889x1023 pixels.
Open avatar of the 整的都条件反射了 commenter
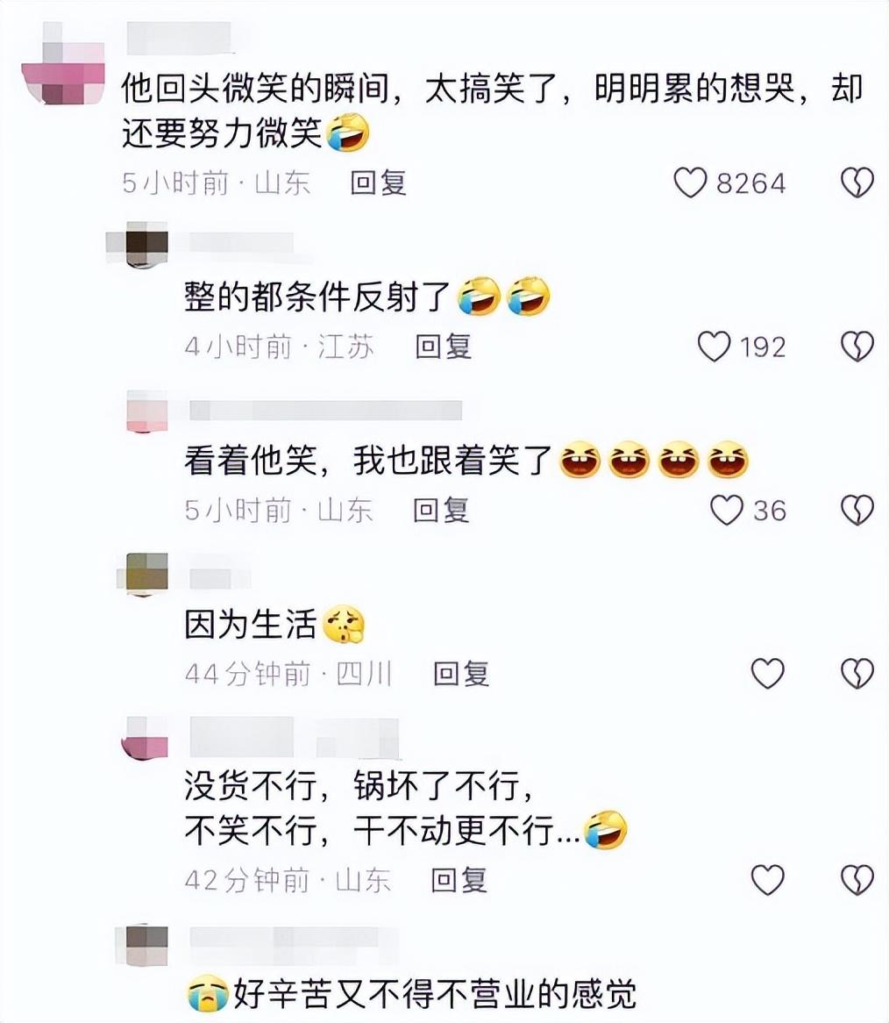[x=138, y=245]
